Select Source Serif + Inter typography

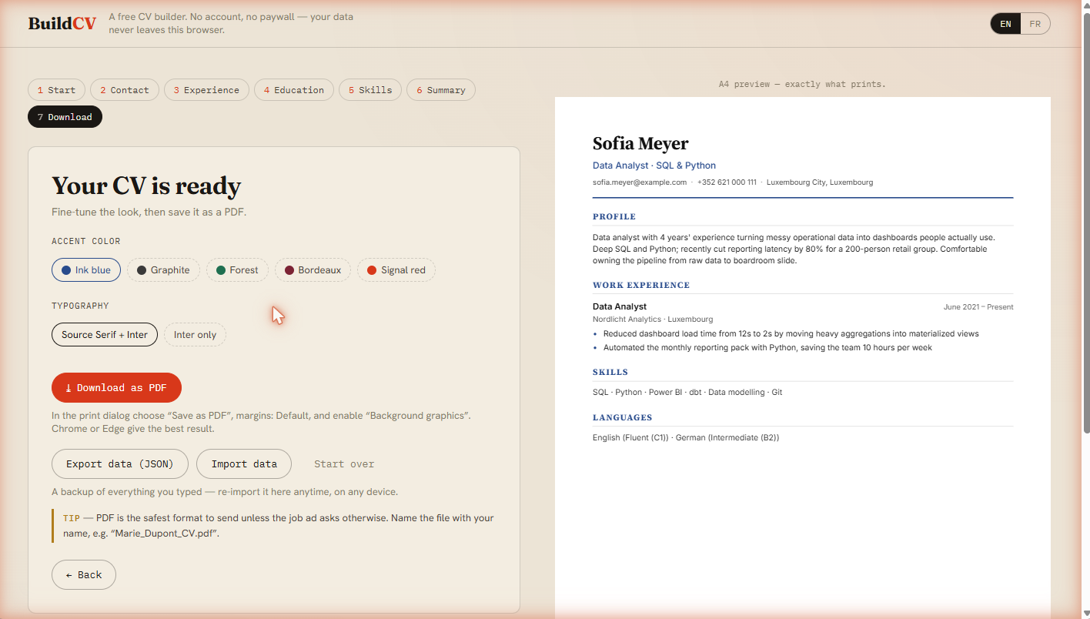105,335
